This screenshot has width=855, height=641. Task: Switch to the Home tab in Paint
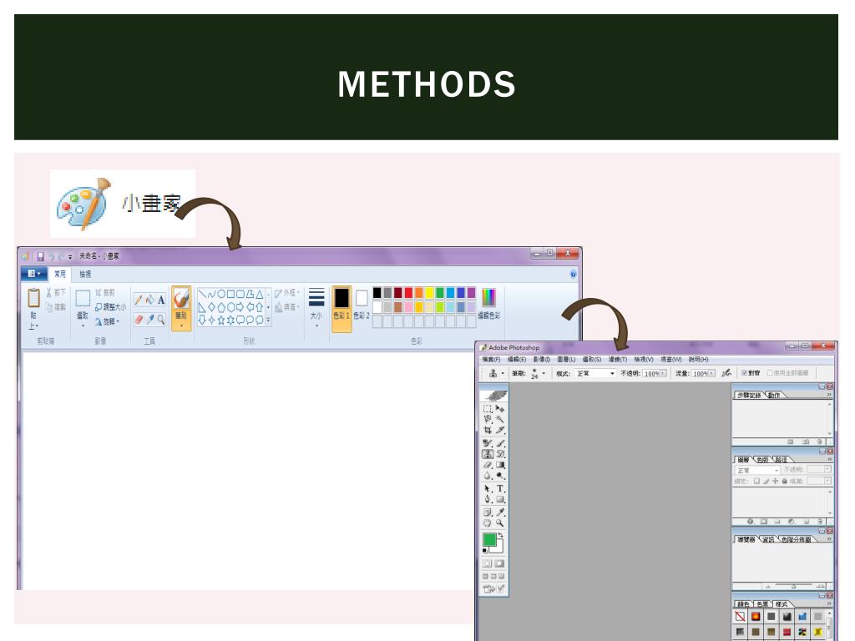click(x=59, y=274)
